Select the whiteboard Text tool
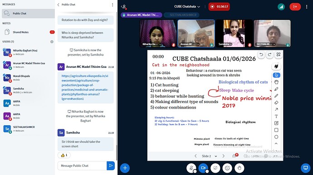 276,116
